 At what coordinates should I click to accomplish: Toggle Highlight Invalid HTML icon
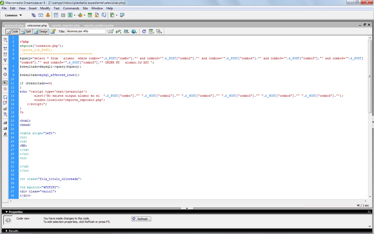pyautogui.click(x=5, y=89)
